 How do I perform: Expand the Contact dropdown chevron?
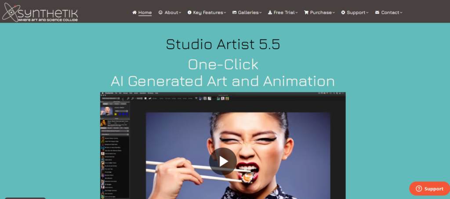[x=401, y=13]
